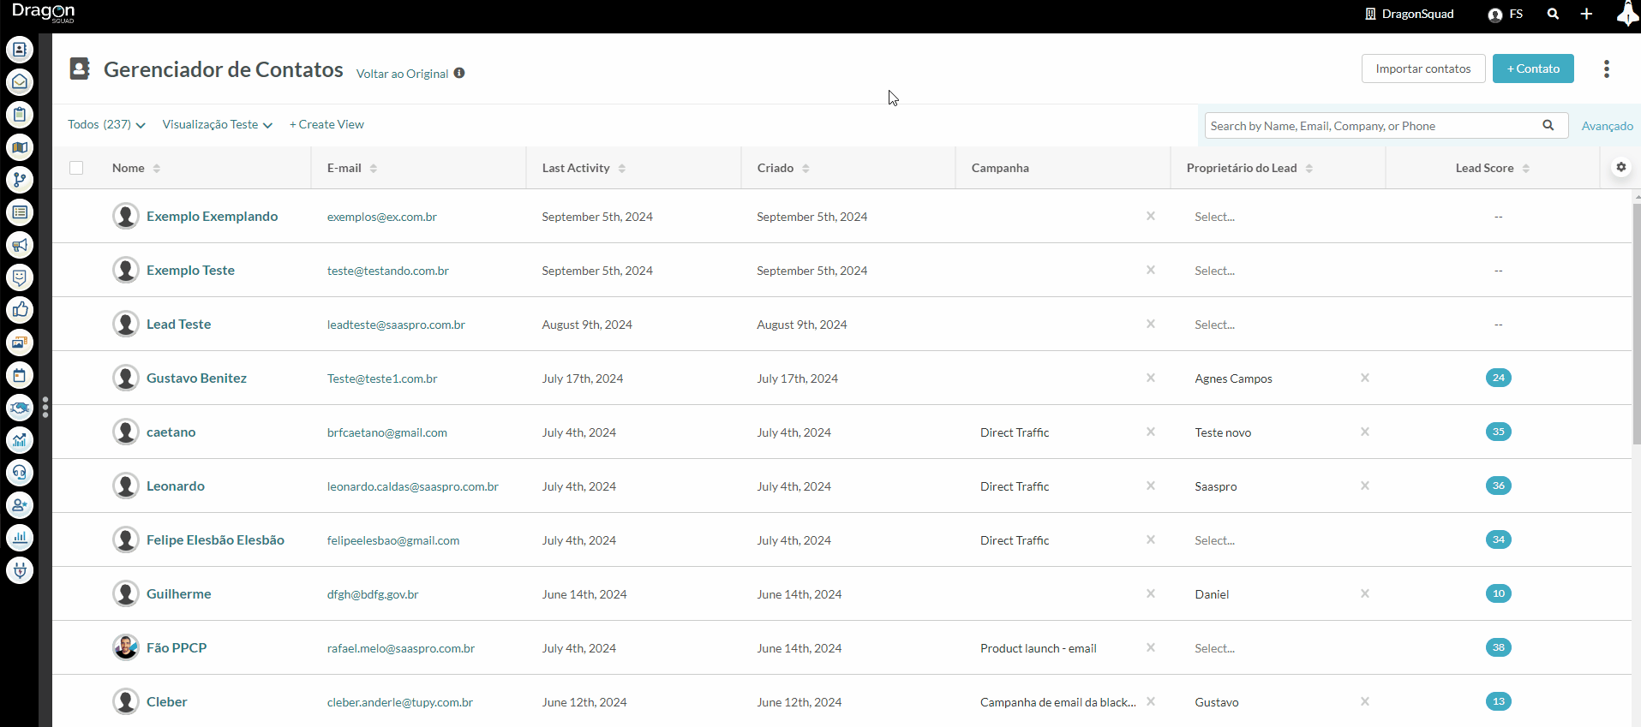This screenshot has height=727, width=1641.
Task: Click the search field's magnifier icon
Action: pyautogui.click(x=1548, y=125)
